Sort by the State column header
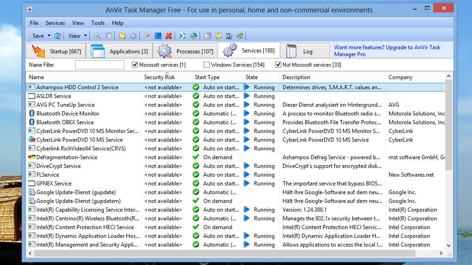This screenshot has width=472, height=265. click(x=261, y=77)
